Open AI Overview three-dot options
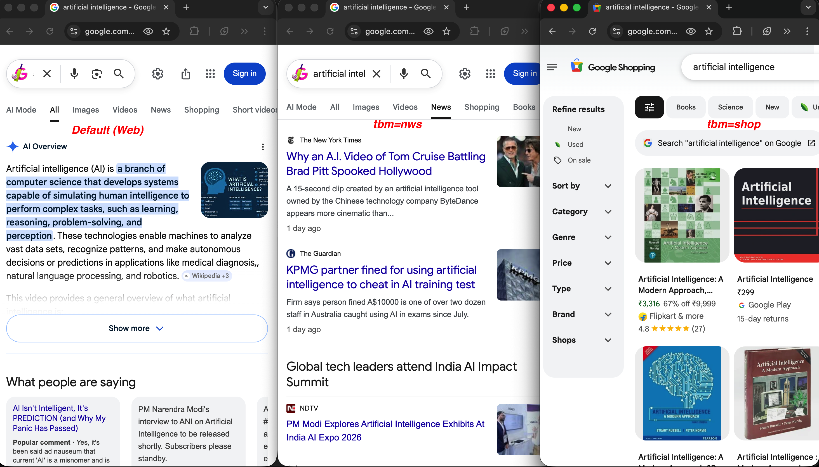The image size is (819, 467). (263, 147)
